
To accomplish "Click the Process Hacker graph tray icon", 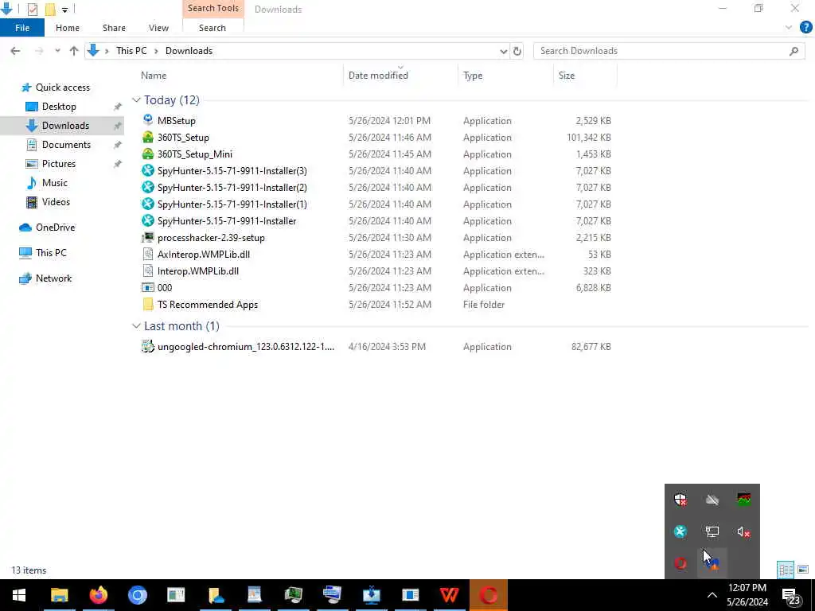I will click(744, 500).
